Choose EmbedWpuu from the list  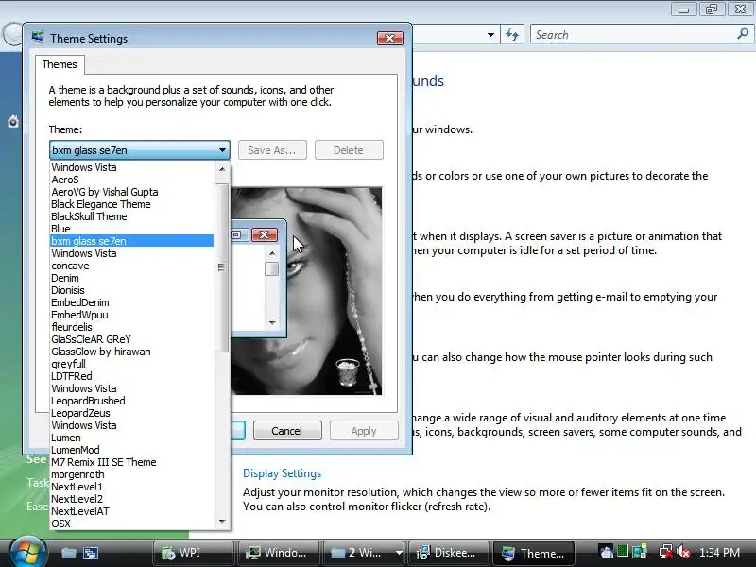click(x=131, y=315)
